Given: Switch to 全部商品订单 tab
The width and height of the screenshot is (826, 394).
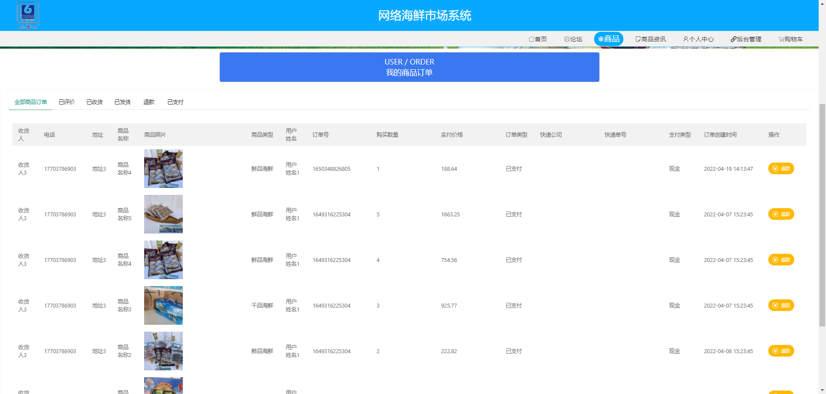Looking at the screenshot, I should pyautogui.click(x=31, y=102).
